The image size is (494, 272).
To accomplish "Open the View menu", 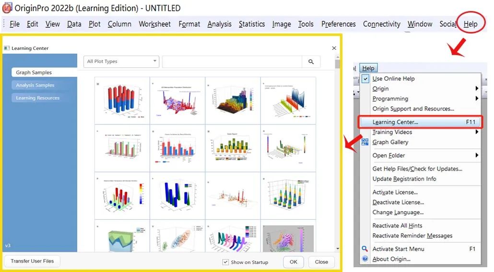I will 53,24.
